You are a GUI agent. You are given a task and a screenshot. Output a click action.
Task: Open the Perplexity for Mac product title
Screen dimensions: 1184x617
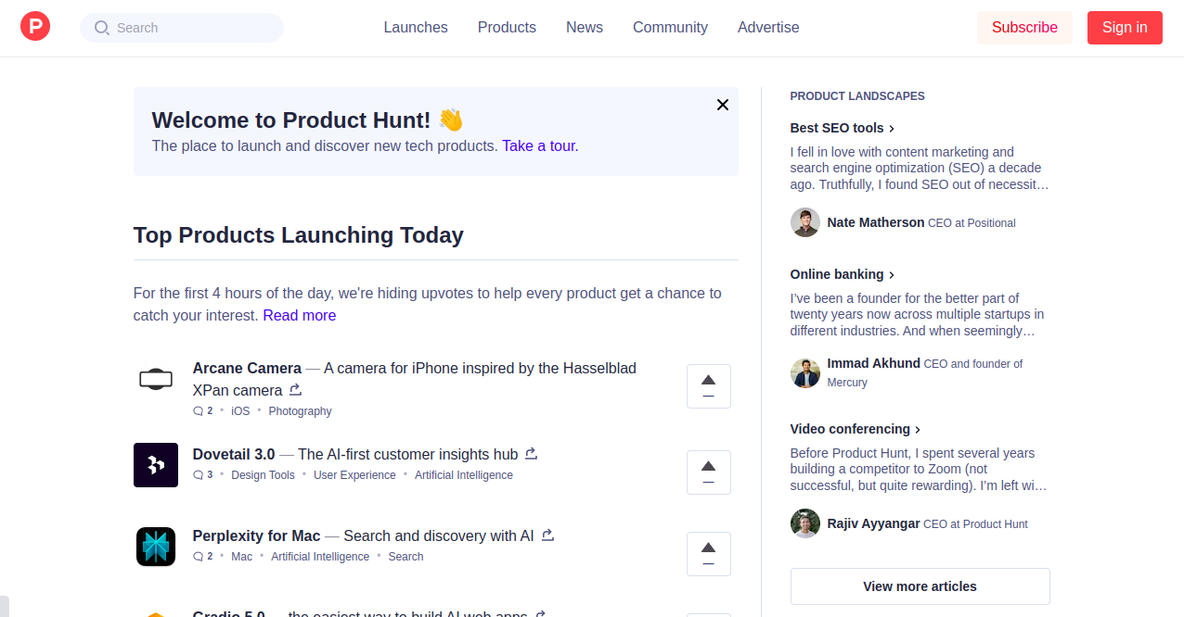coord(256,535)
